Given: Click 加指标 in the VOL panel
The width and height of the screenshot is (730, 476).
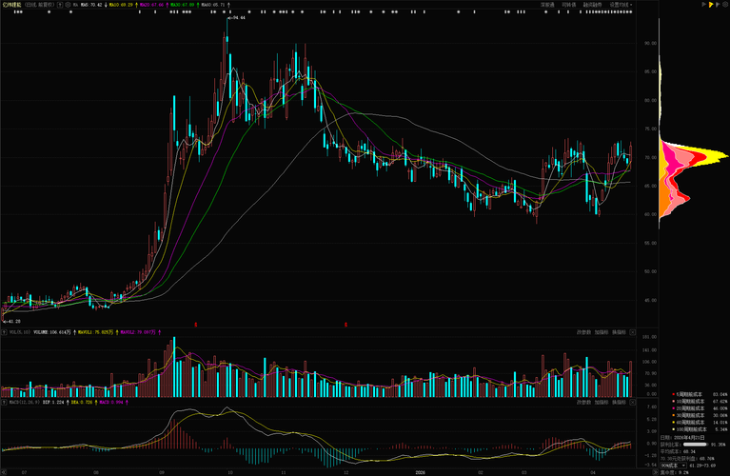Looking at the screenshot, I should coord(602,332).
